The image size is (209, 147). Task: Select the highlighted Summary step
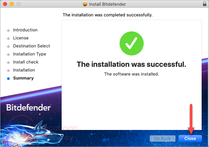pos(23,78)
